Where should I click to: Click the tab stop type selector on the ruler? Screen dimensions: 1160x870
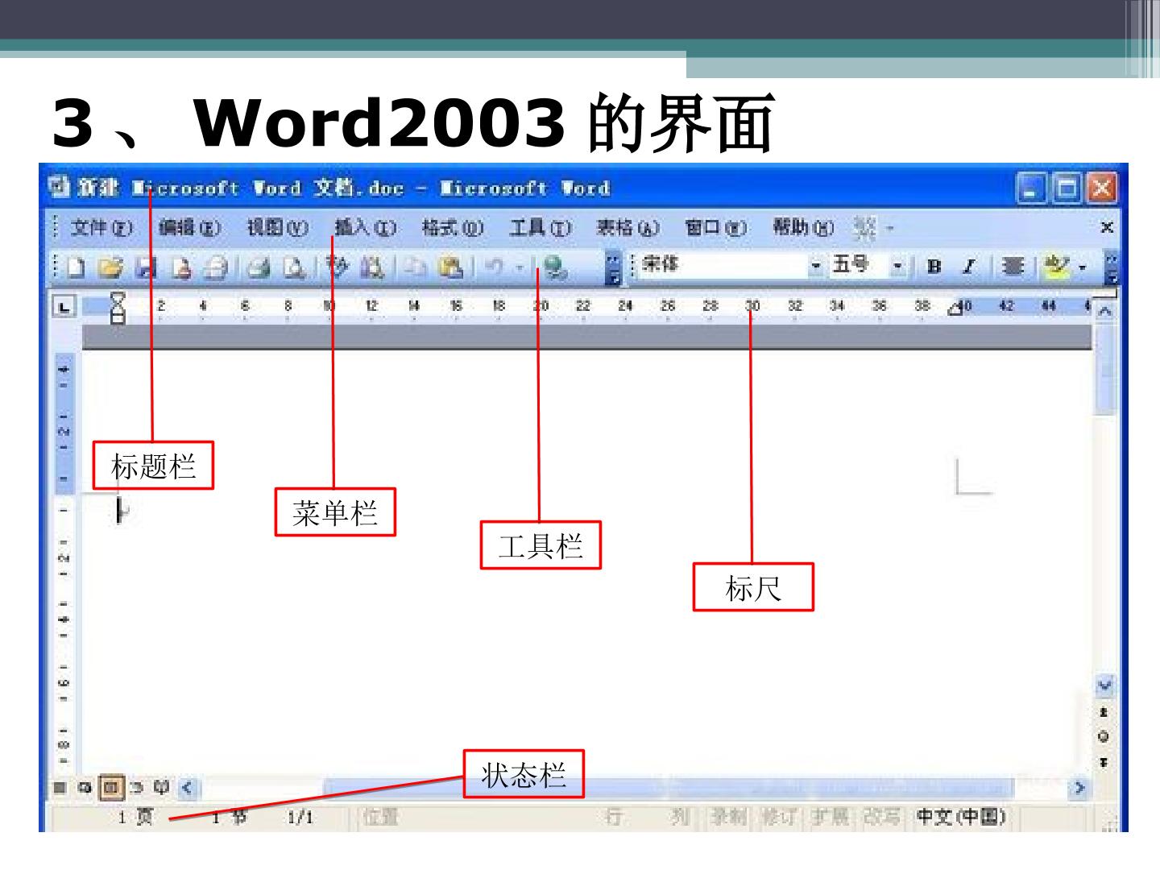click(64, 306)
